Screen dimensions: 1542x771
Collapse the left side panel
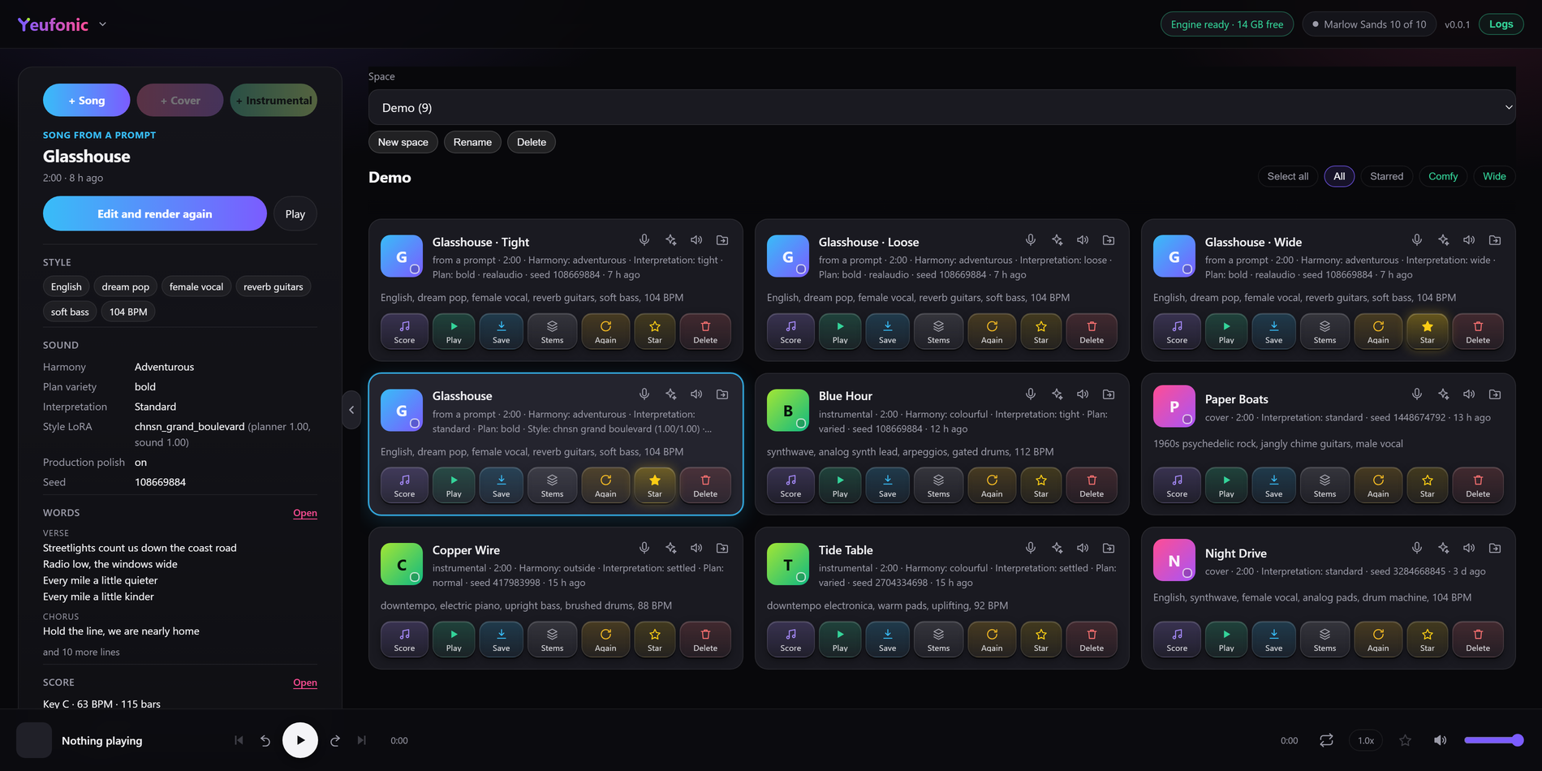[351, 410]
